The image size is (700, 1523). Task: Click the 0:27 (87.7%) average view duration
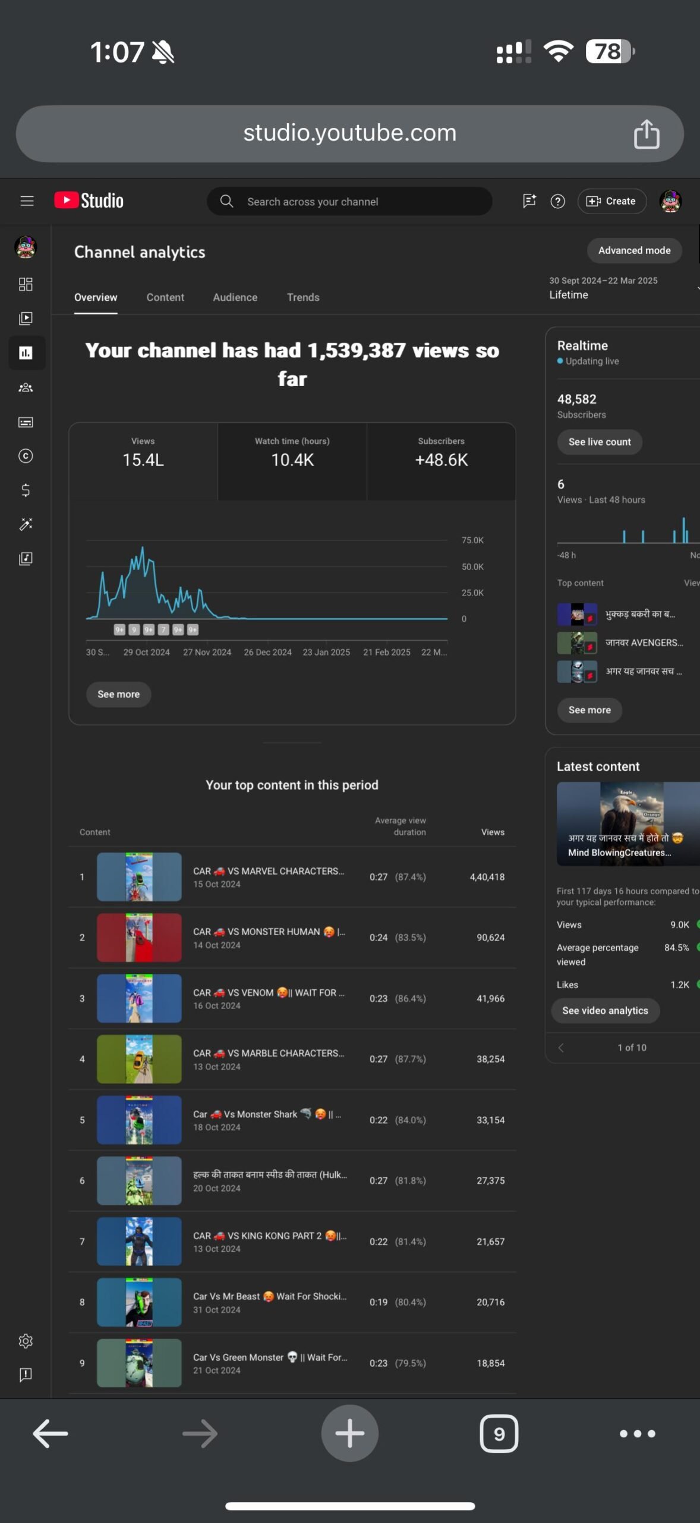point(398,1059)
